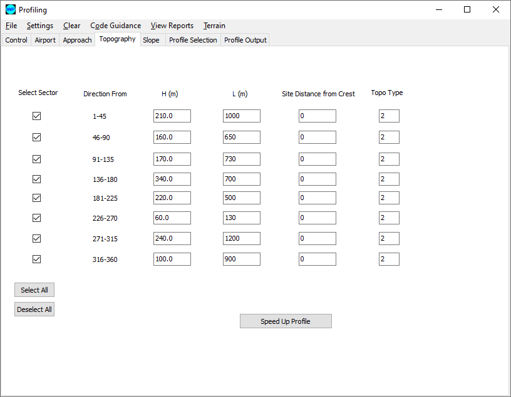Click the Topo Type field for sector 181-225
511x397 pixels.
click(x=389, y=198)
